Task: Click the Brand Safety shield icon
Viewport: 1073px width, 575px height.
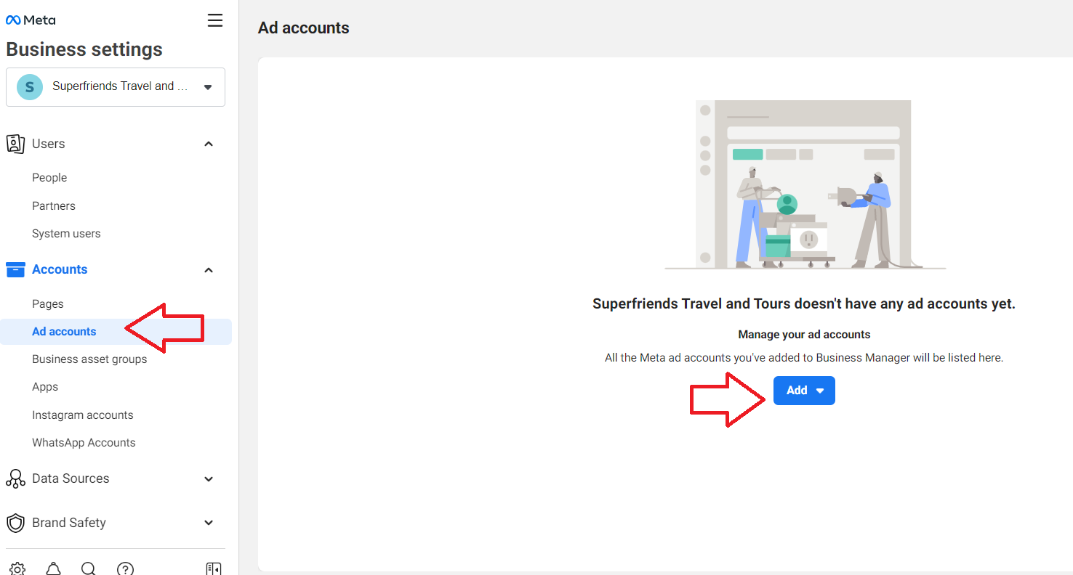Action: coord(15,523)
